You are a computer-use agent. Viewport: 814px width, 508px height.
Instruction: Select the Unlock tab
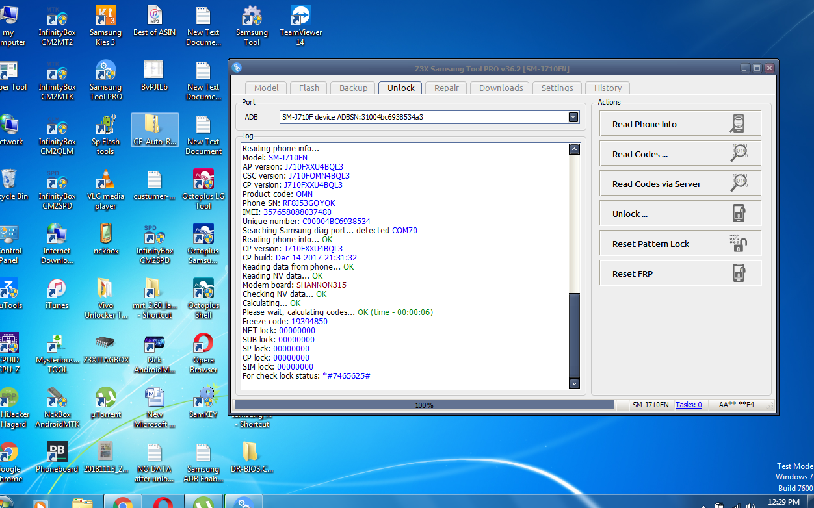tap(401, 88)
